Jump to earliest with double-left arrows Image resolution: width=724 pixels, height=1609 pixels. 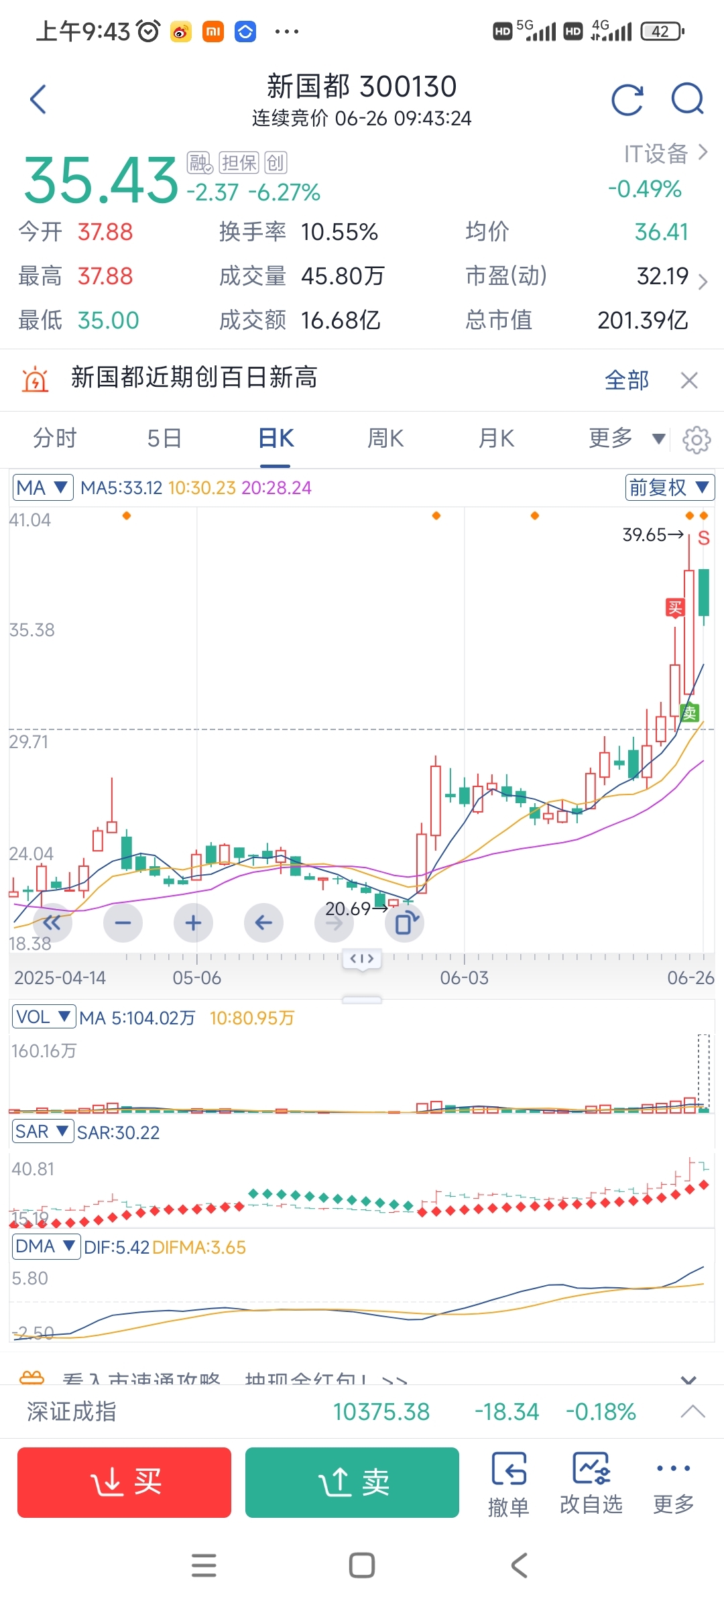pyautogui.click(x=52, y=923)
